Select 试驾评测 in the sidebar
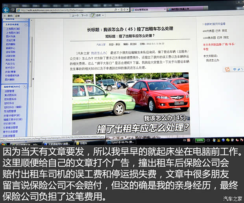Screen dimensions: 244x203 [10, 56]
